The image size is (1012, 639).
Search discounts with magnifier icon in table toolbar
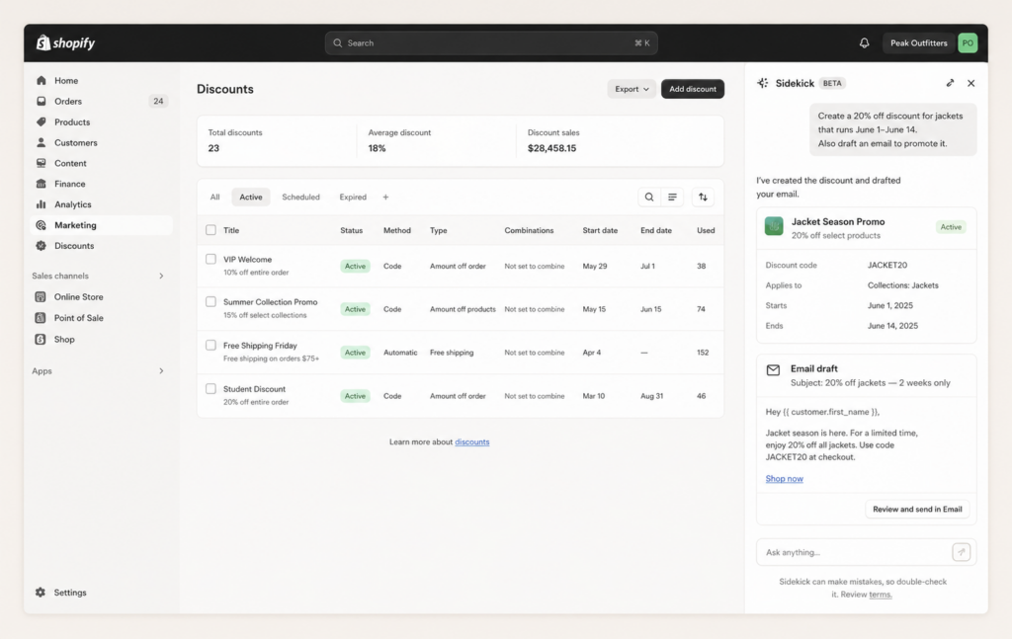tap(649, 198)
